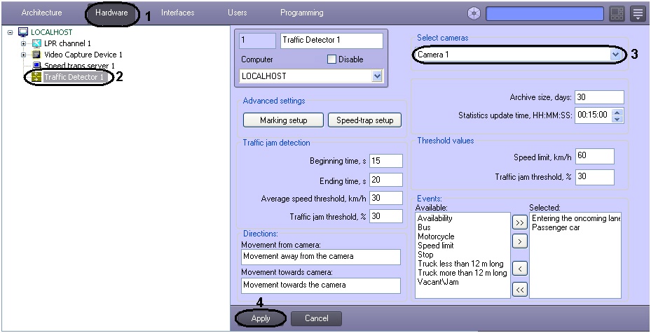This screenshot has width=651, height=333.
Task: Click the detector ID number field
Action: [257, 41]
